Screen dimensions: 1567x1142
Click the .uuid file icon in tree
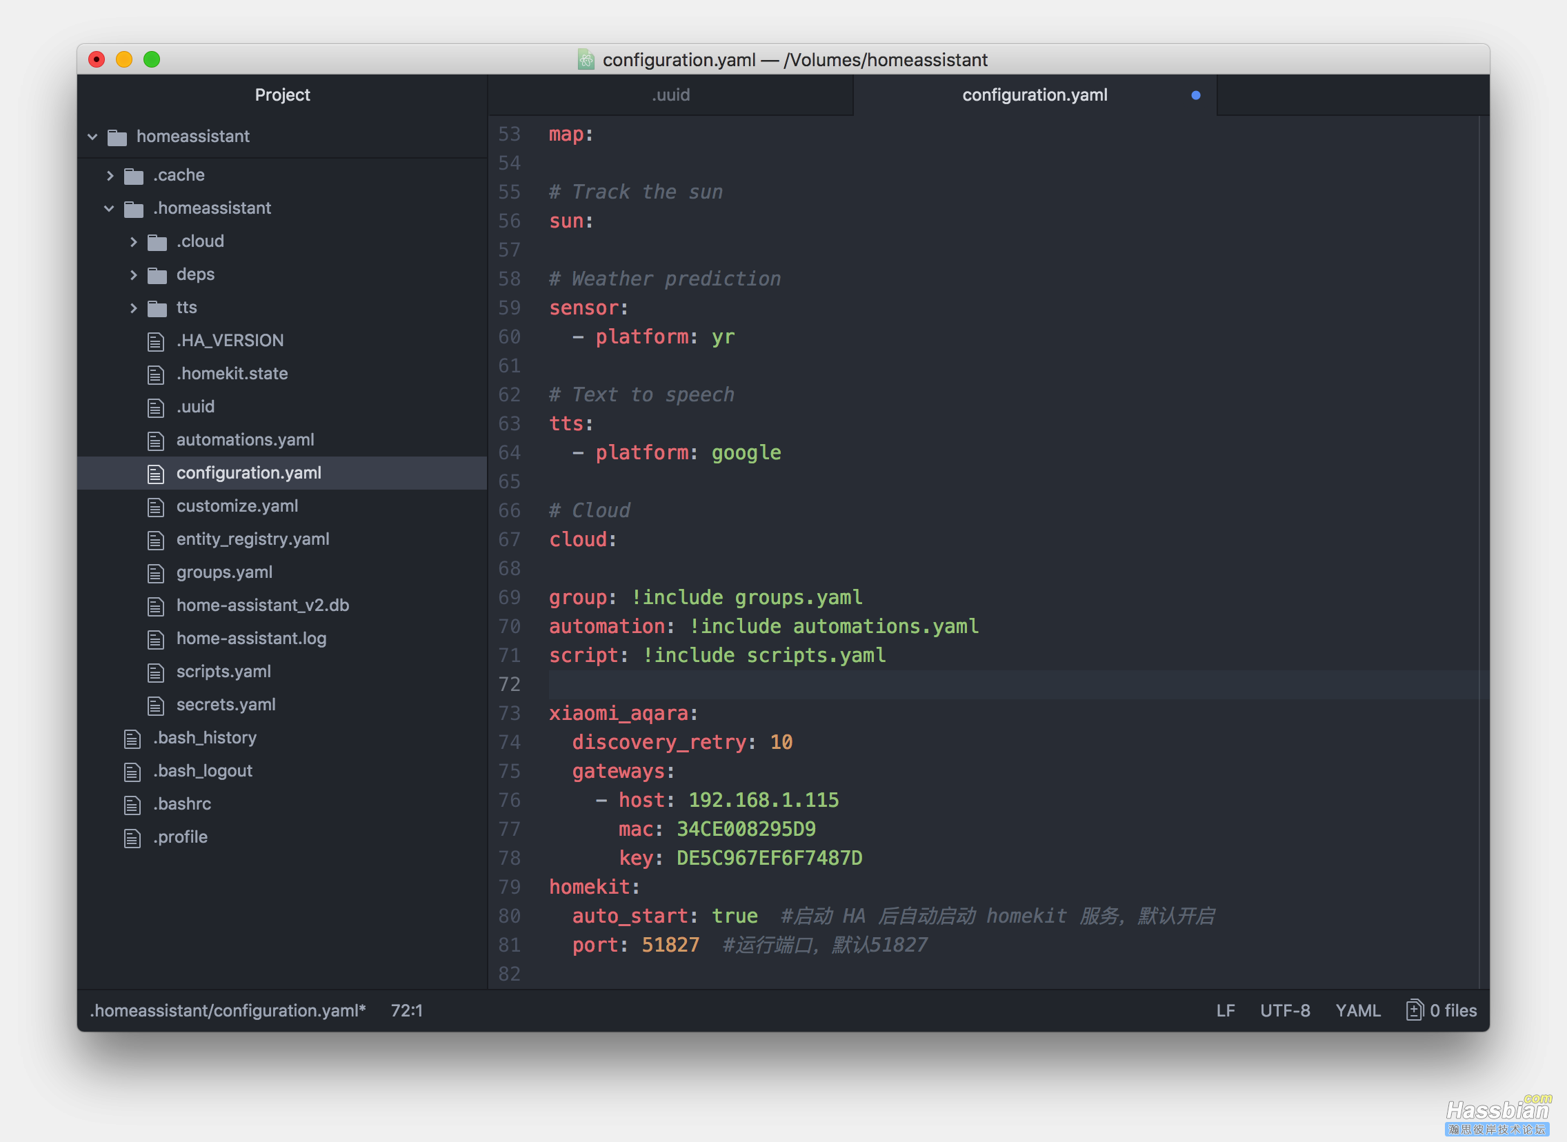pos(156,408)
